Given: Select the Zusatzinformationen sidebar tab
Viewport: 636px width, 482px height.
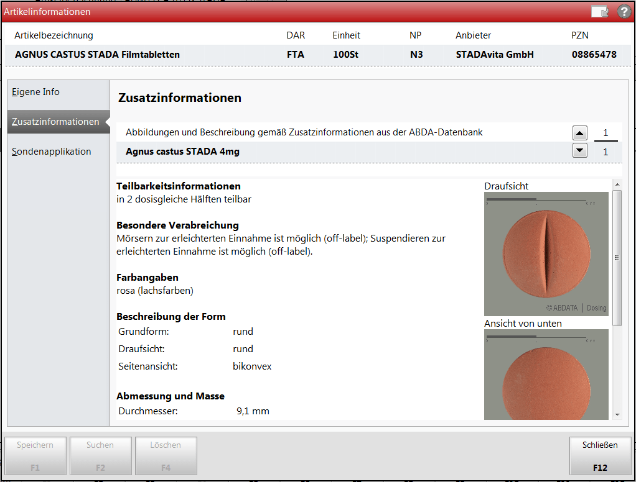Looking at the screenshot, I should click(x=58, y=121).
